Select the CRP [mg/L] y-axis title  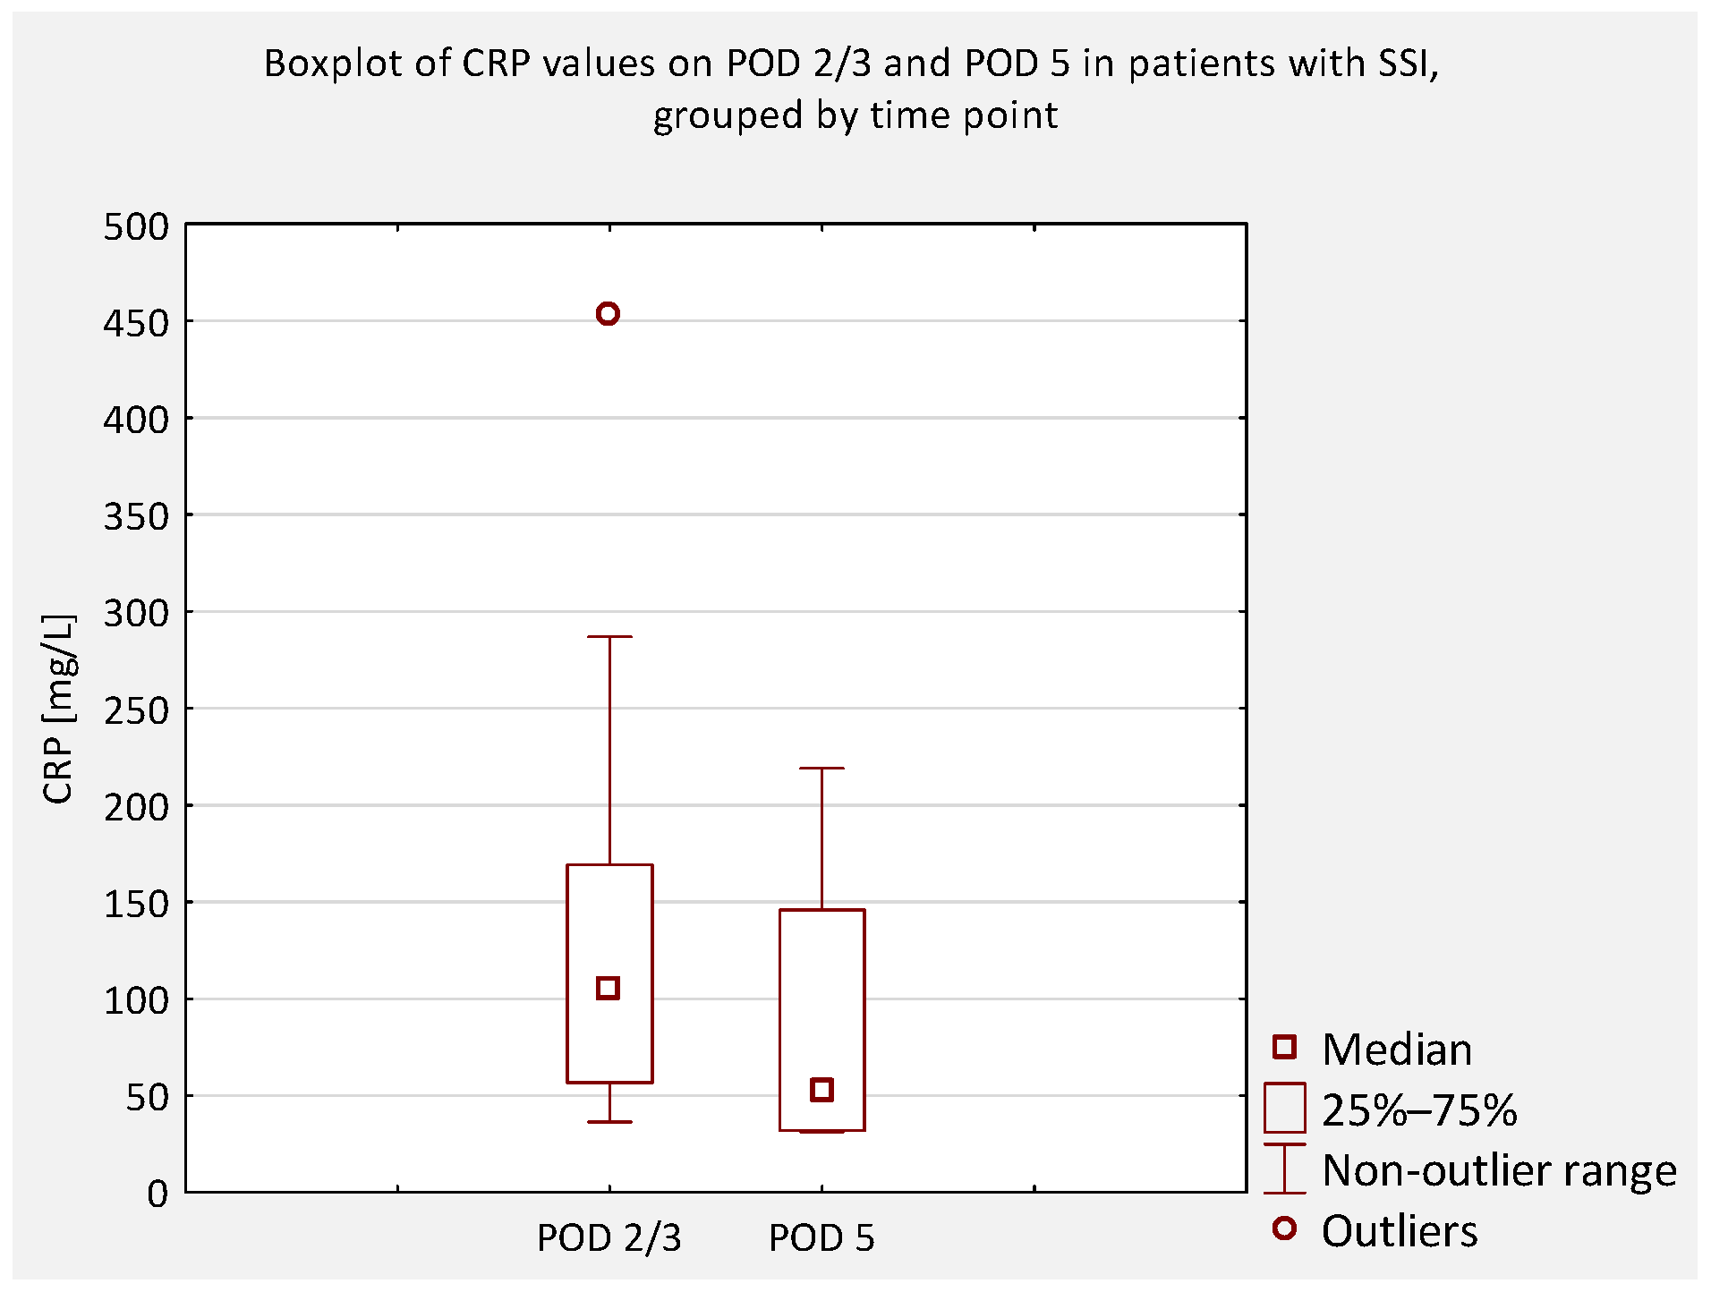(59, 709)
